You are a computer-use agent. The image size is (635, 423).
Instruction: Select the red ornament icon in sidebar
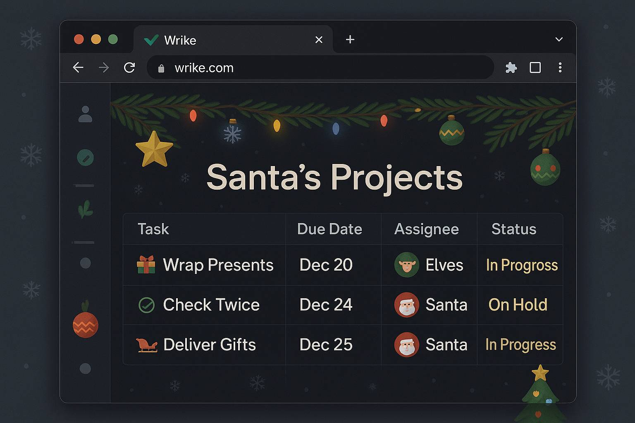[x=85, y=320]
